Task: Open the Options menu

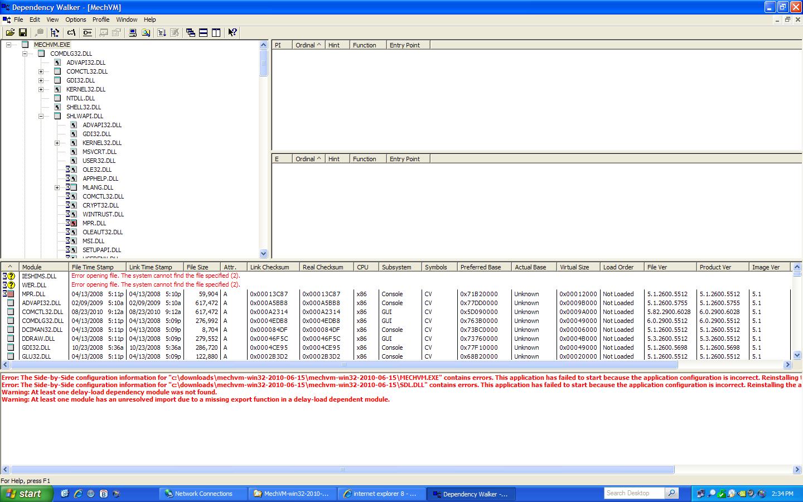Action: [x=76, y=20]
